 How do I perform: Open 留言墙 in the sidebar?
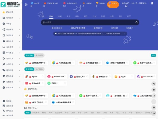pos(9,101)
